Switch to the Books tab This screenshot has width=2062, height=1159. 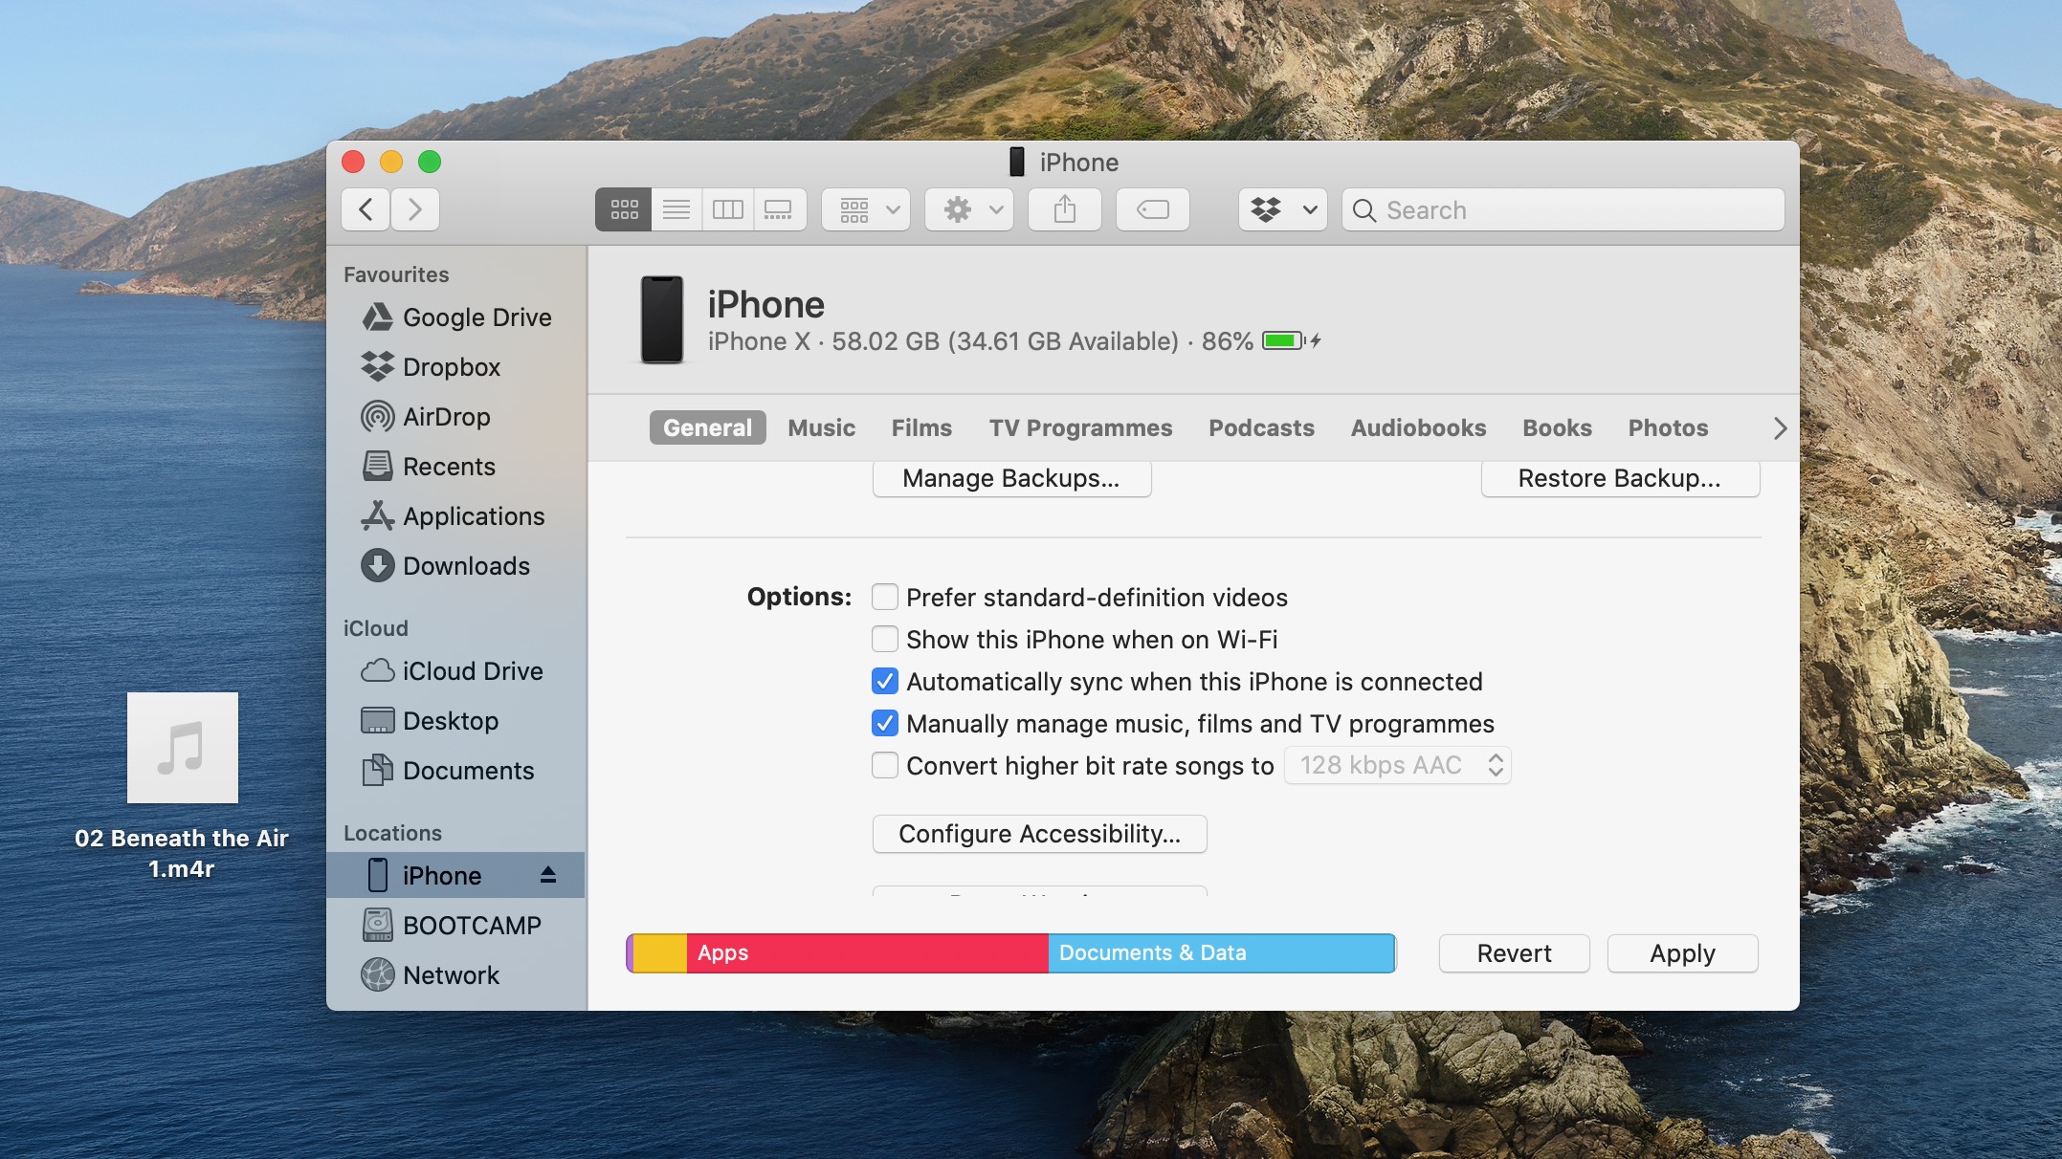coord(1557,427)
